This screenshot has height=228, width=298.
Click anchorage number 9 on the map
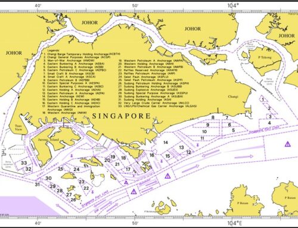[207, 125]
